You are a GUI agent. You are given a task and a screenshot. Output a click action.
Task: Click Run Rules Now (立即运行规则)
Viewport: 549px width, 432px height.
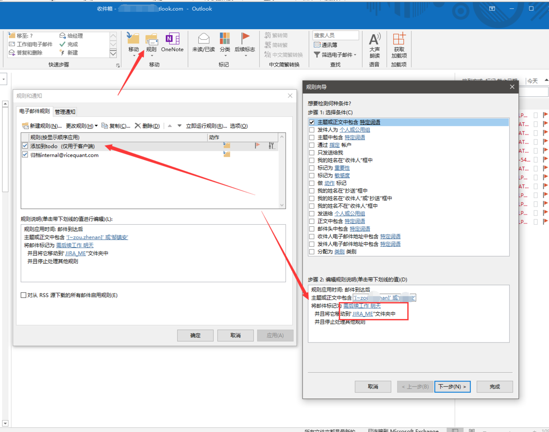(206, 126)
